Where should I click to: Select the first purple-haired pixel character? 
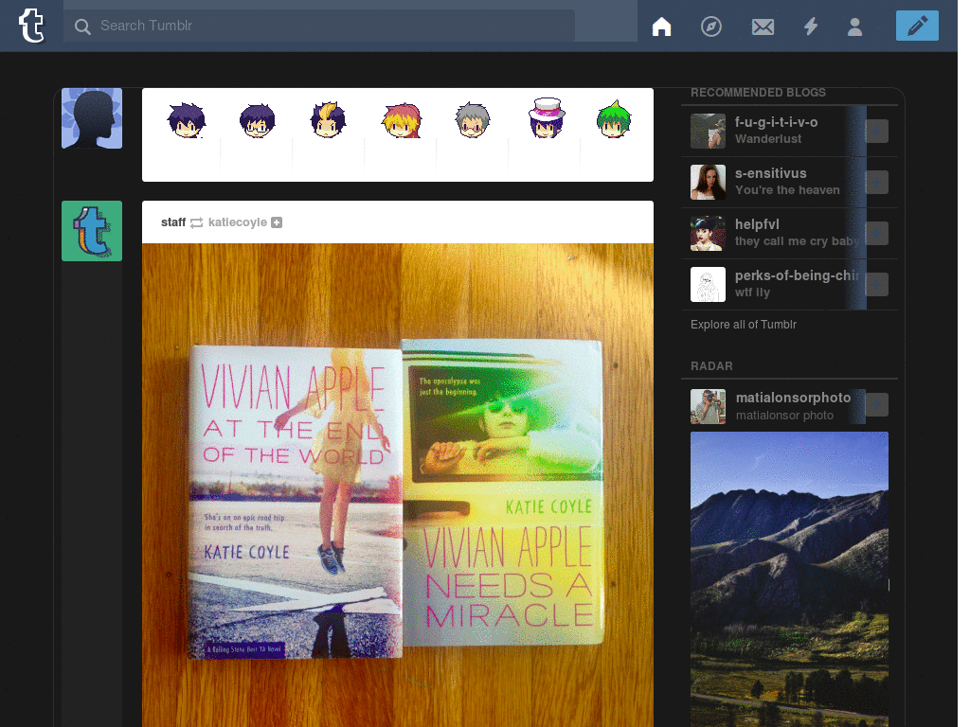(x=187, y=120)
